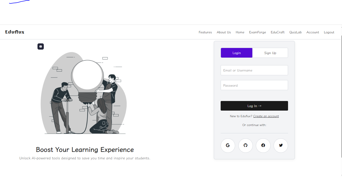Open QuizLab

295,32
